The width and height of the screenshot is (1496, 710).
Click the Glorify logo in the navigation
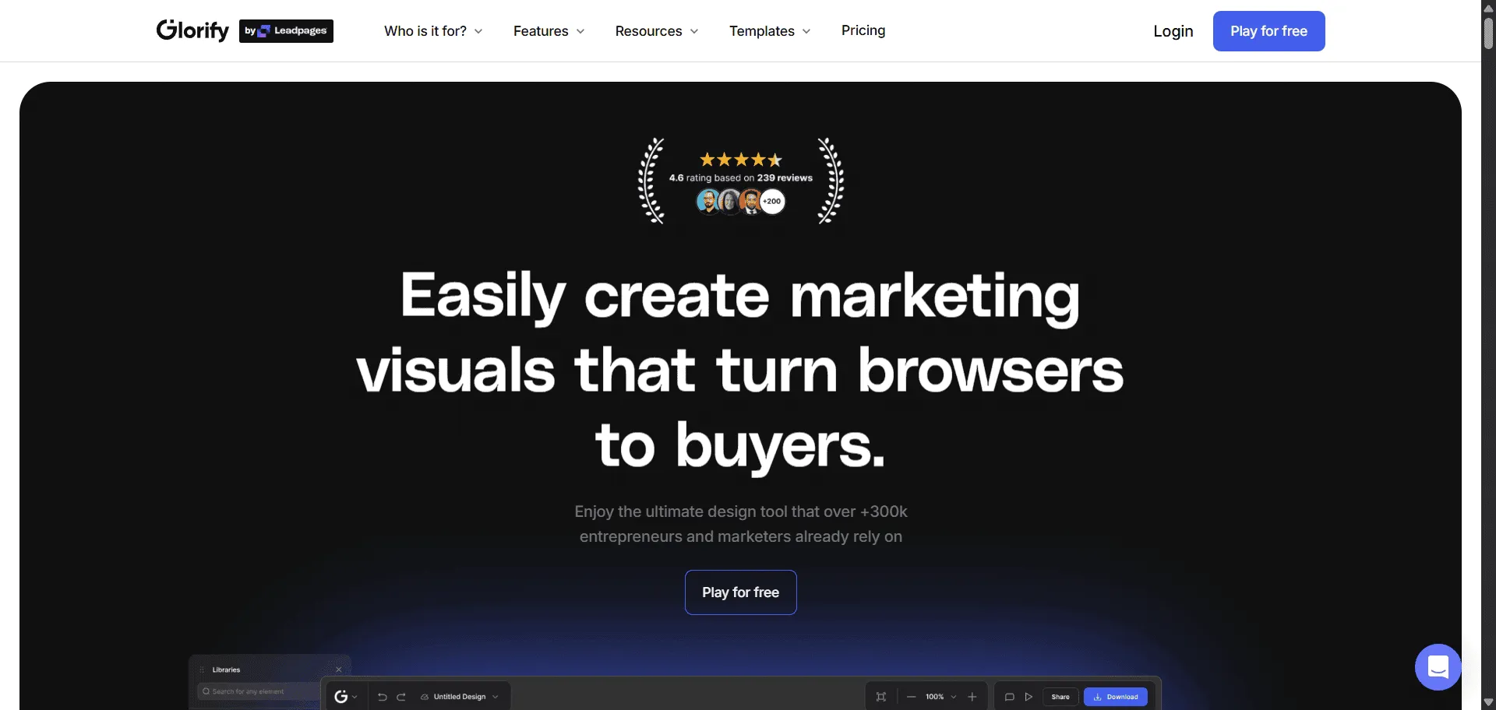[192, 30]
